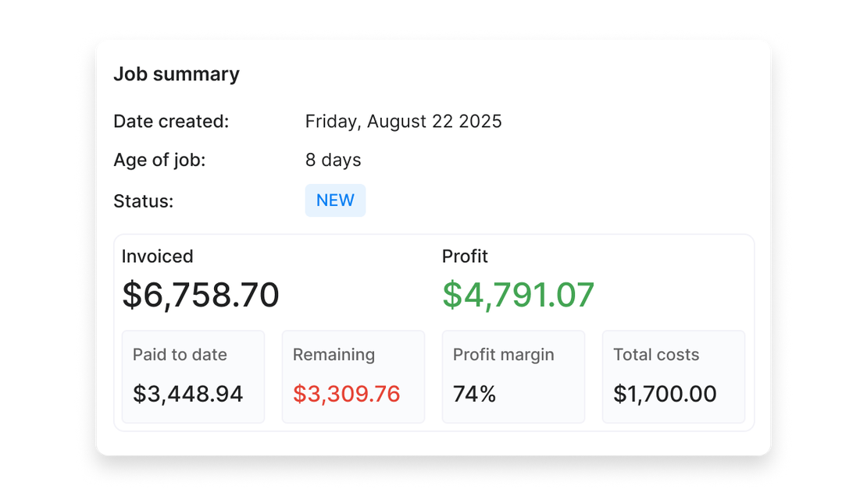Select the Job summary heading

click(x=177, y=74)
